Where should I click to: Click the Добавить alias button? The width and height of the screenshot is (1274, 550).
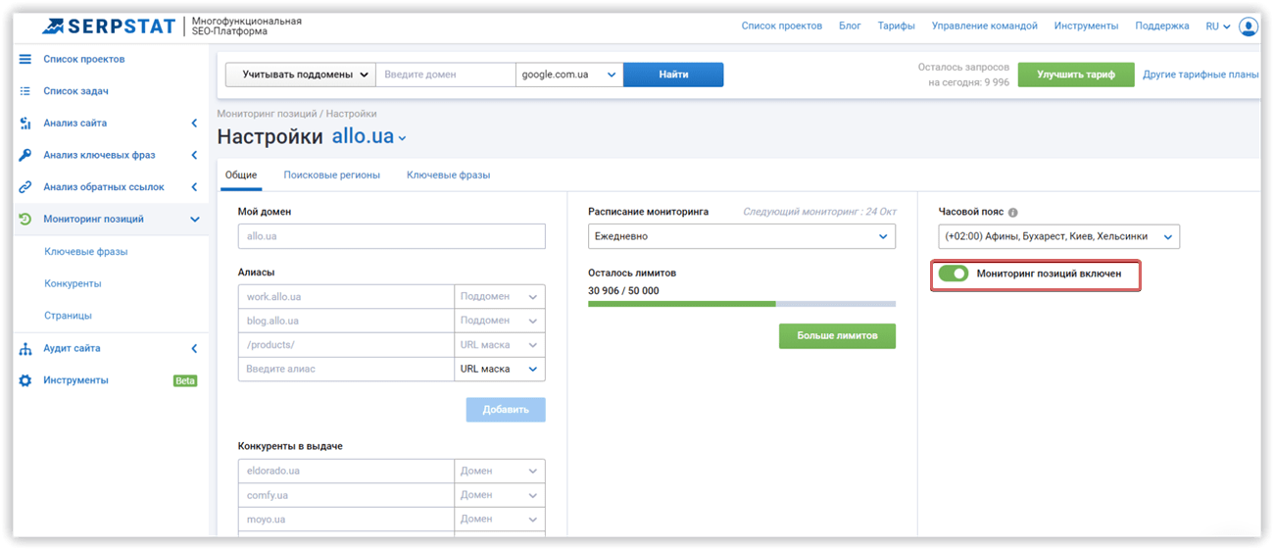tap(506, 410)
